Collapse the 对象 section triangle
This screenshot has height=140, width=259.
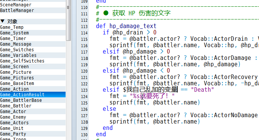coord(2,21)
